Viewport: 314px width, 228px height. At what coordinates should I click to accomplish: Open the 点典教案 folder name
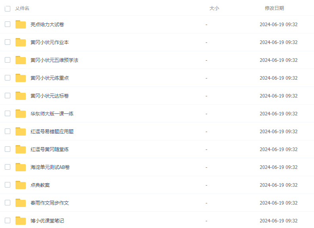coord(40,185)
